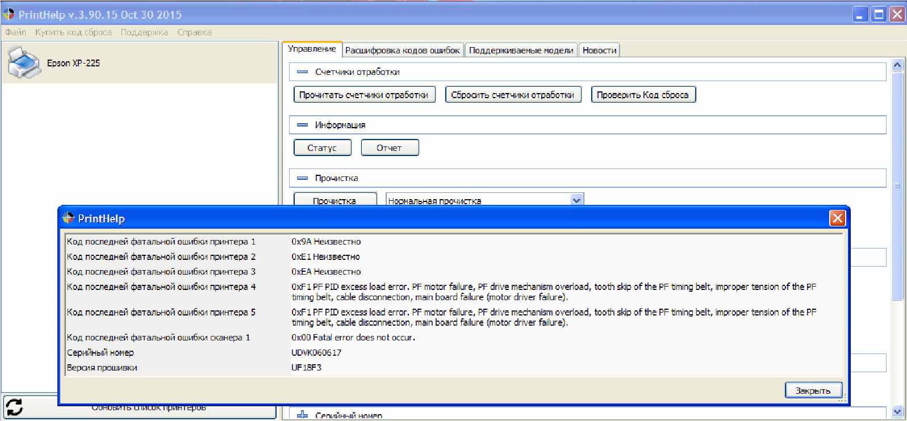Click the Прочистка button

pos(335,200)
